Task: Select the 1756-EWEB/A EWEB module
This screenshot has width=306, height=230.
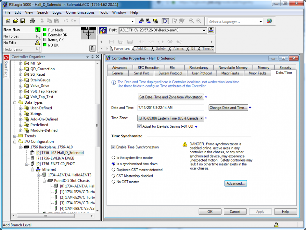Action: click(55, 158)
